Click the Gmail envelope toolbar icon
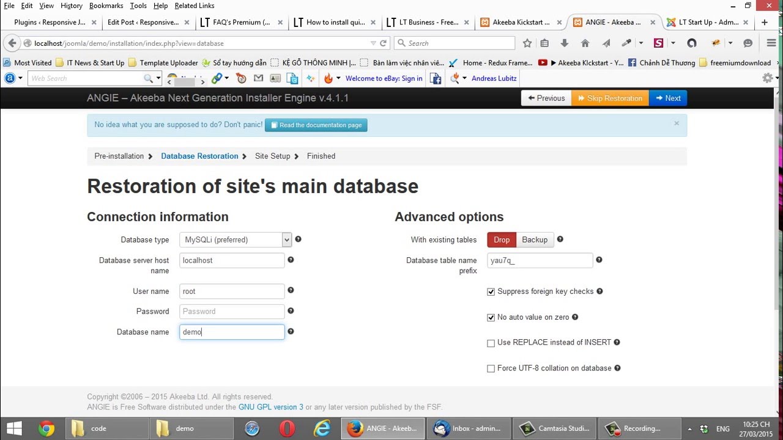Image resolution: width=783 pixels, height=440 pixels. (x=258, y=78)
